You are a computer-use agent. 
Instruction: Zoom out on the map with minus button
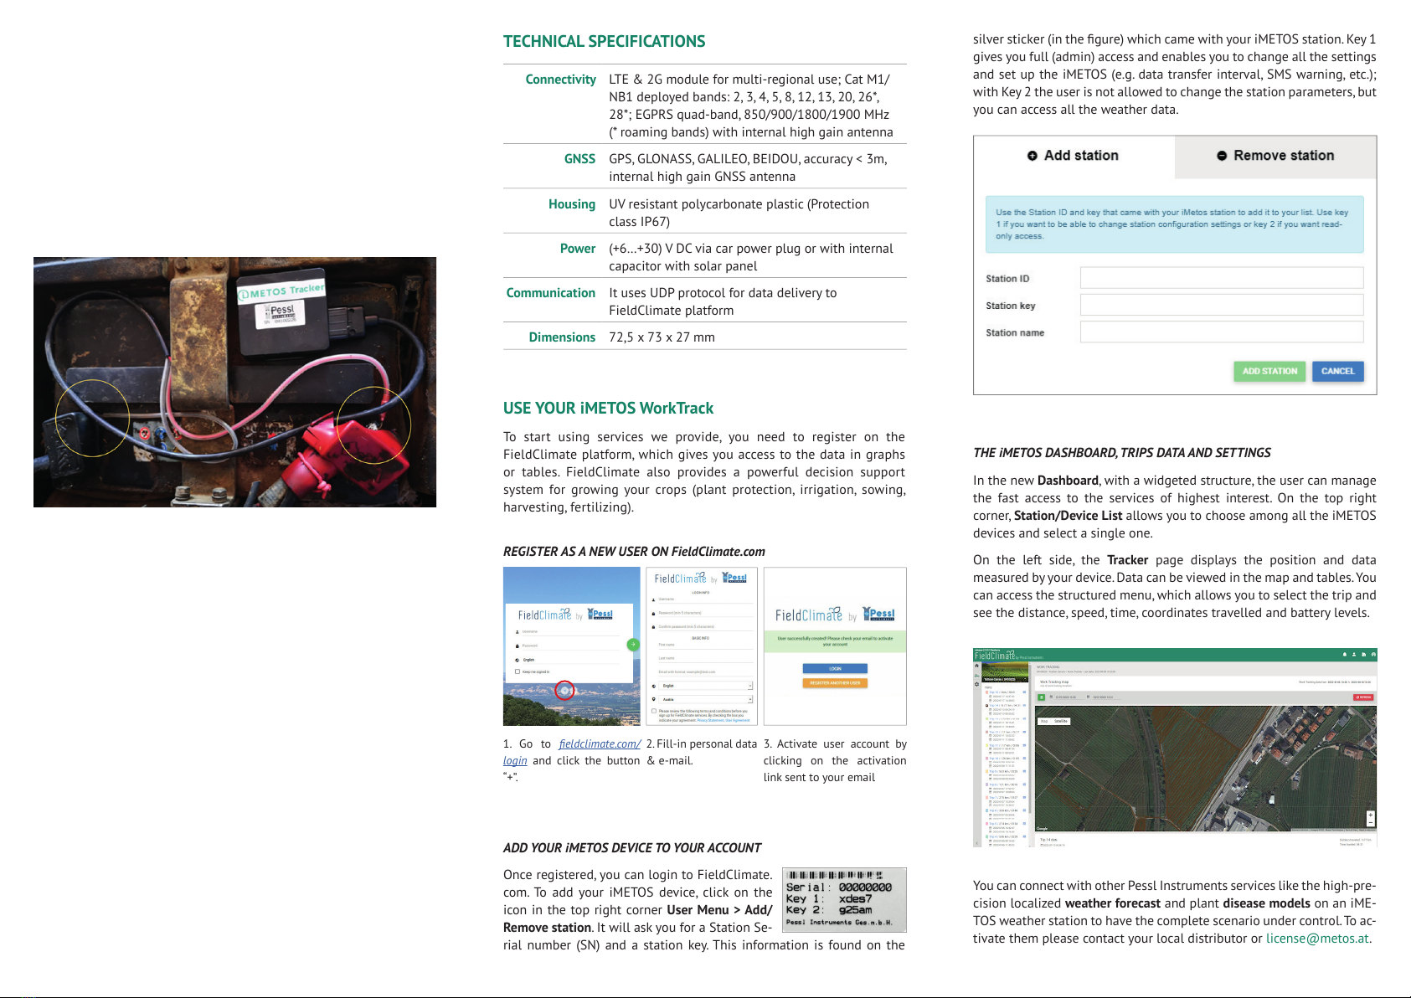1370,823
